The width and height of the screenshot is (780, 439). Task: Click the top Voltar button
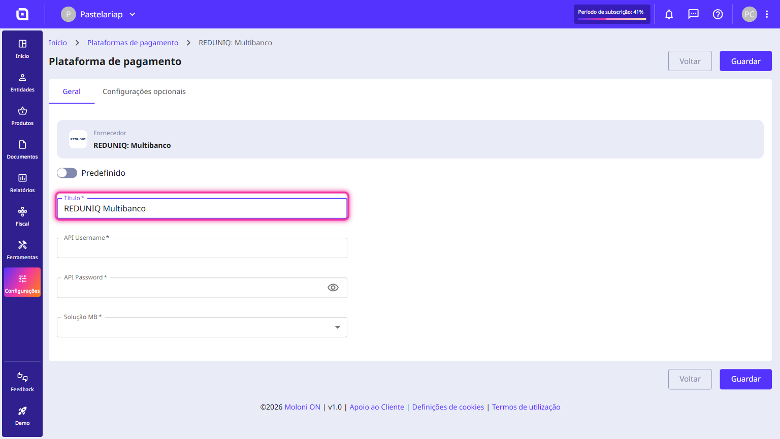(x=690, y=61)
